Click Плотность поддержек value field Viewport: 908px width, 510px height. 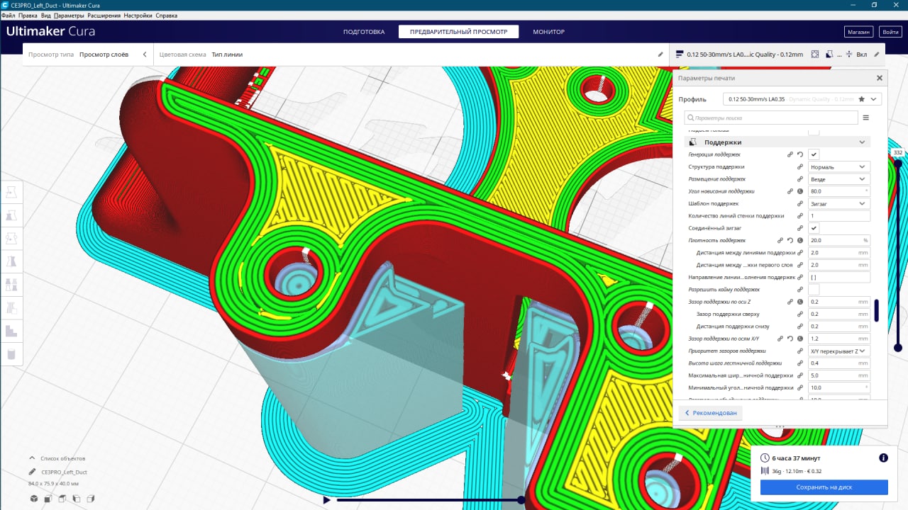click(839, 240)
